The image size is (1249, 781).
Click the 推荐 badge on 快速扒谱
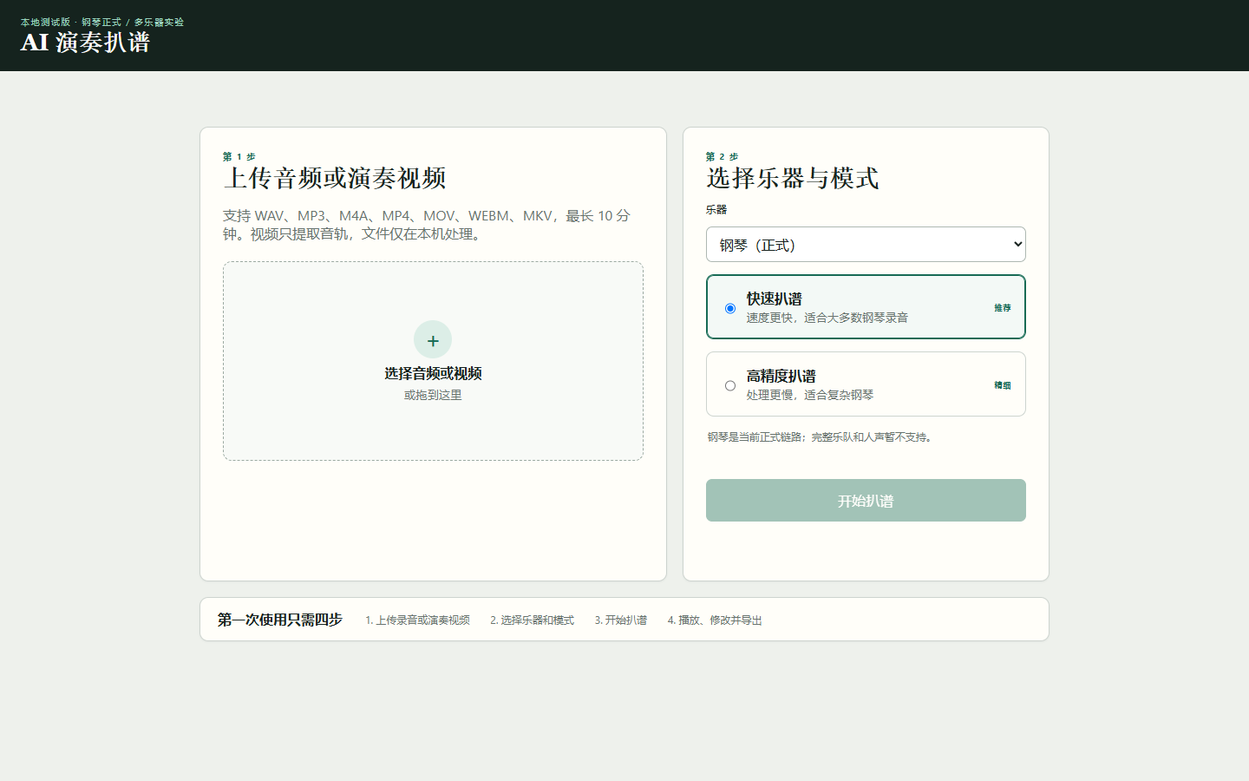(1003, 308)
